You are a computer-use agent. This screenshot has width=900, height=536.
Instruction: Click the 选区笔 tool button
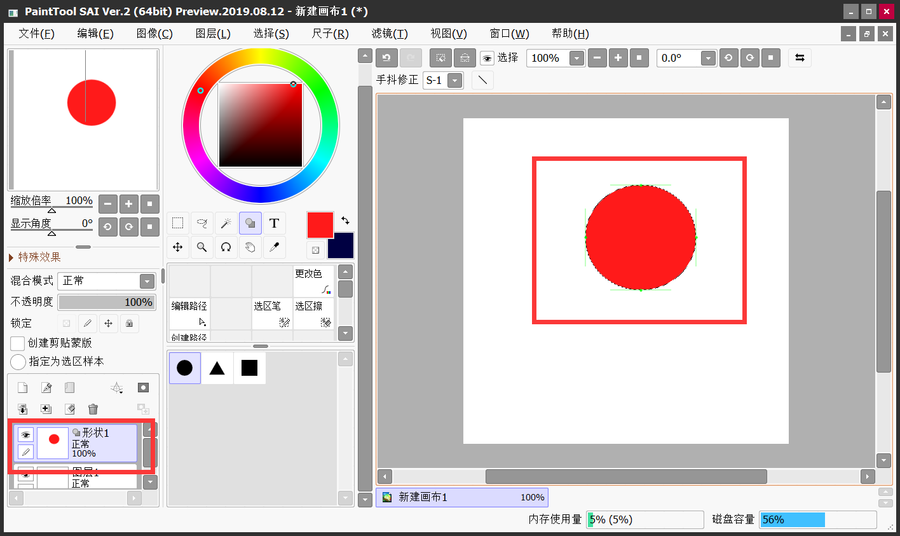pos(272,314)
